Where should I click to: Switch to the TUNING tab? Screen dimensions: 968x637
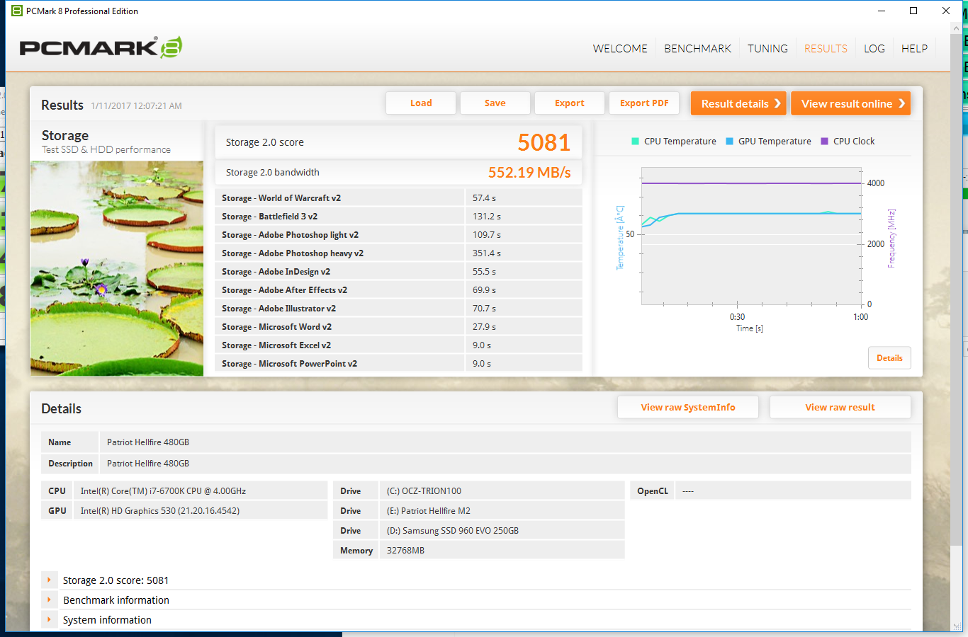[x=767, y=49]
